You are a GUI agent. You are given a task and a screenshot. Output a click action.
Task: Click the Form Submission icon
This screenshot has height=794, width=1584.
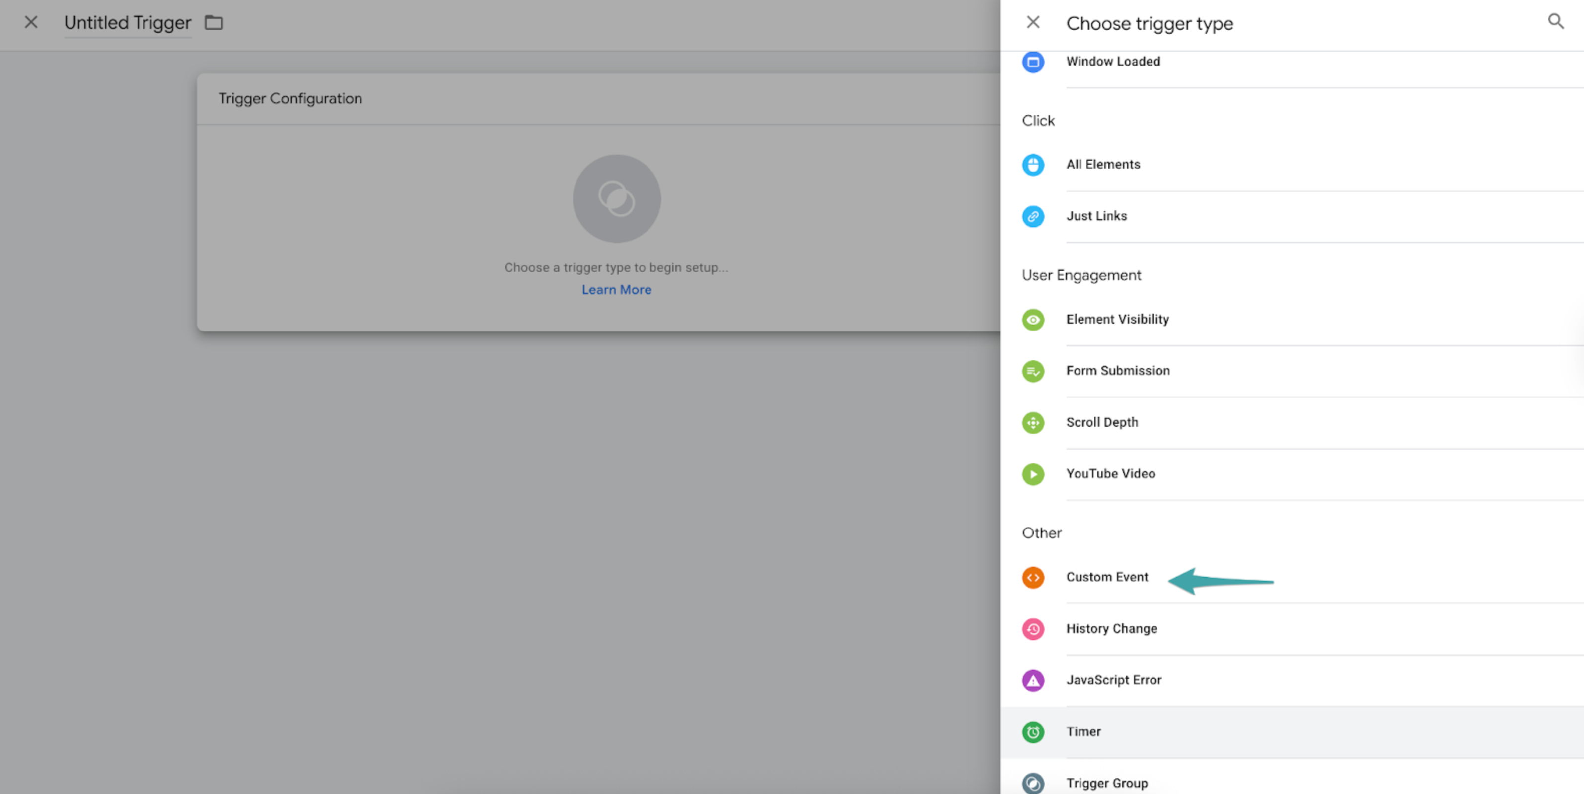(1033, 371)
